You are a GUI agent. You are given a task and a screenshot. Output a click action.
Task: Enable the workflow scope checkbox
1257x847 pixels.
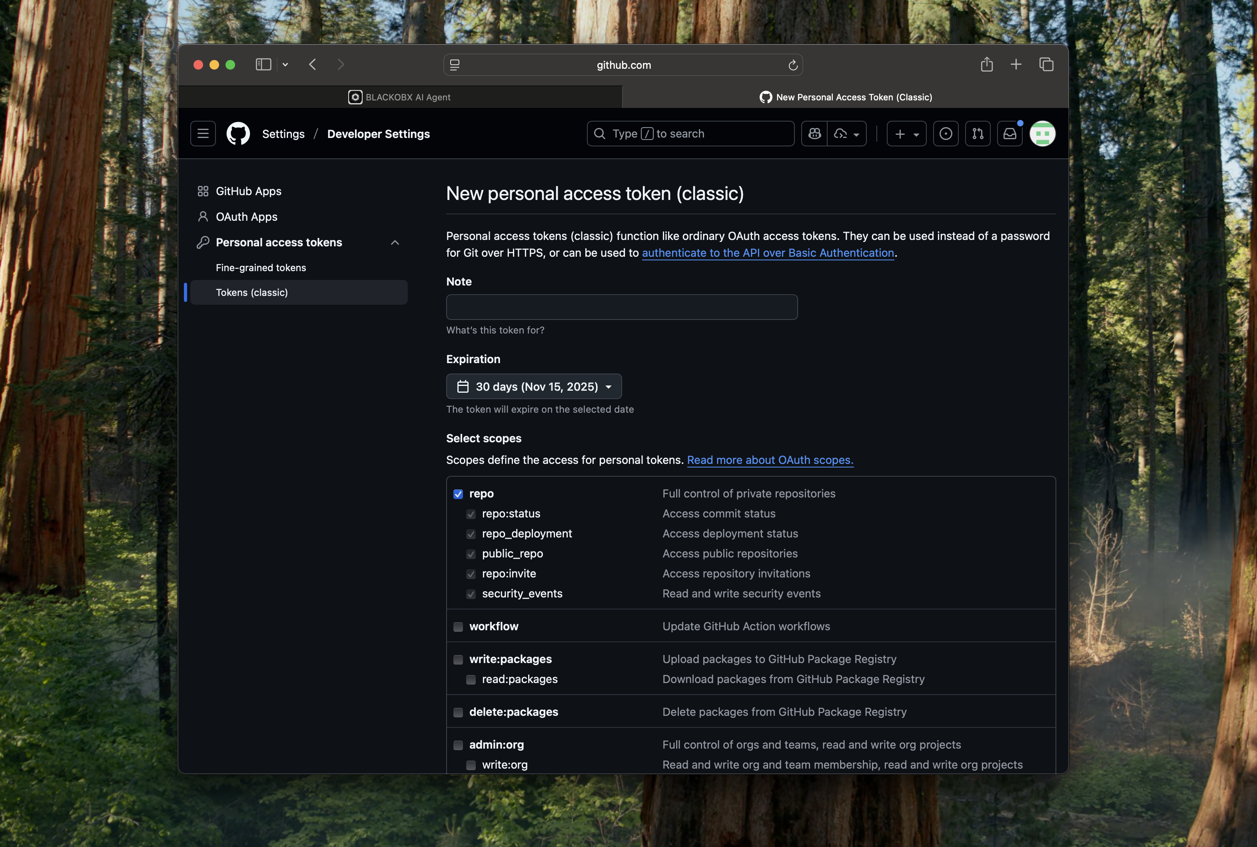(x=459, y=627)
